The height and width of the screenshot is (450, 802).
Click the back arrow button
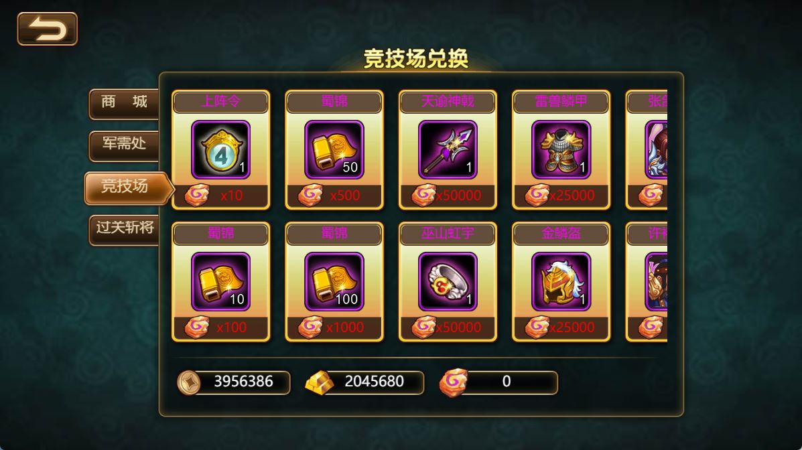[47, 29]
